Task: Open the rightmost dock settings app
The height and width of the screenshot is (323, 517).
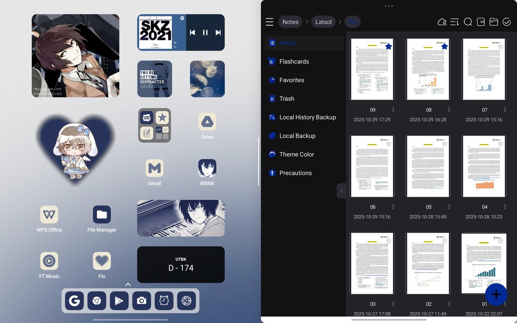Action: tap(186, 301)
